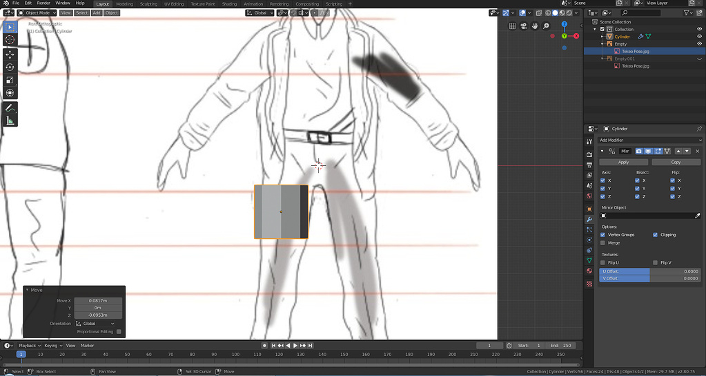The image size is (706, 376).
Task: Click the pan view hand gizmo
Action: 535,26
